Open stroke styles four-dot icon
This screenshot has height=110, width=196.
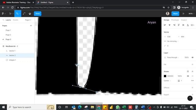click(188, 71)
